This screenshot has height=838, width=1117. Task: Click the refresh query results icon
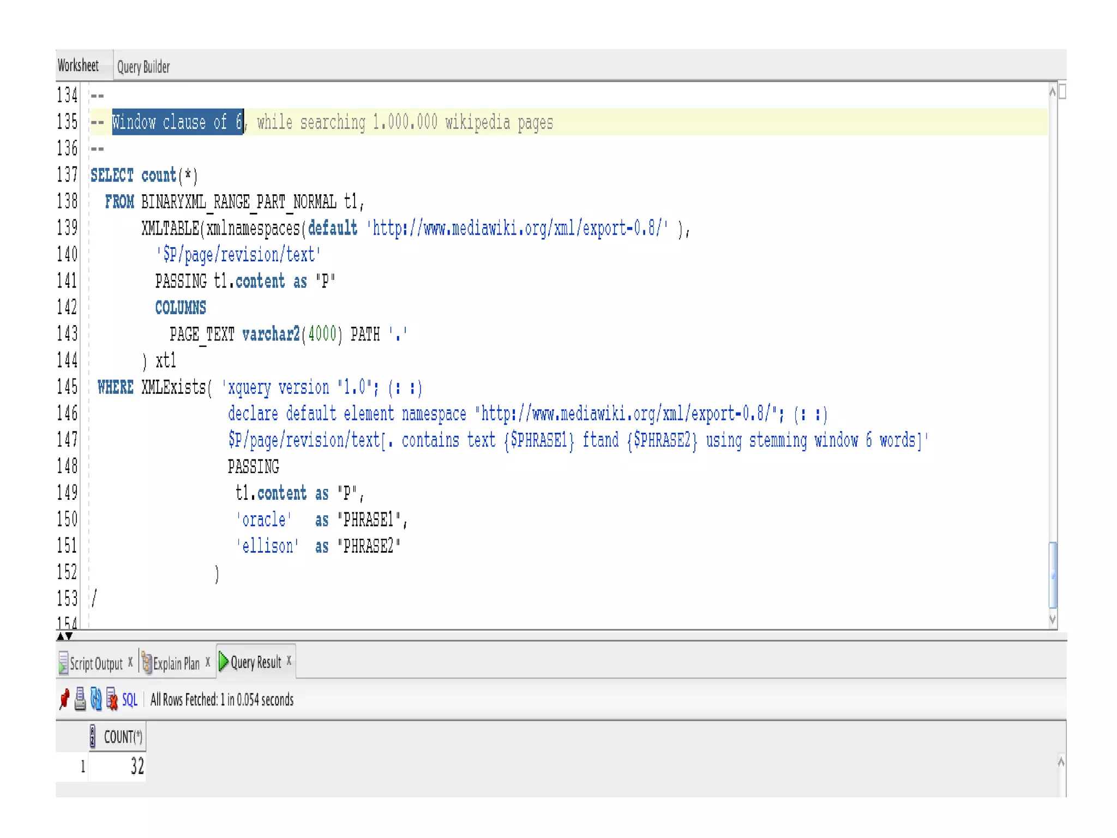click(96, 699)
